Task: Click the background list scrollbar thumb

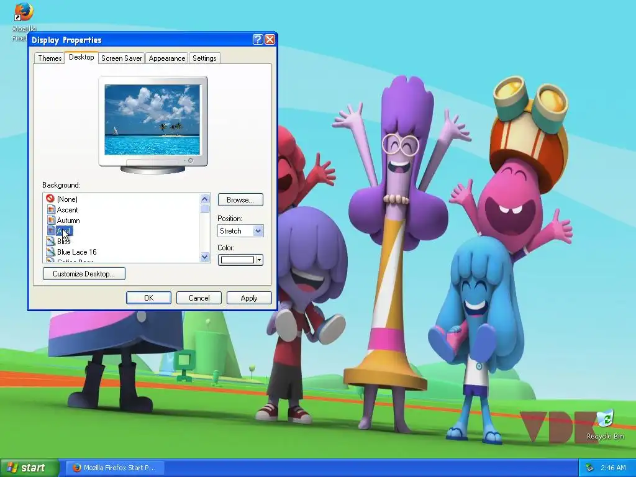Action: tap(205, 209)
